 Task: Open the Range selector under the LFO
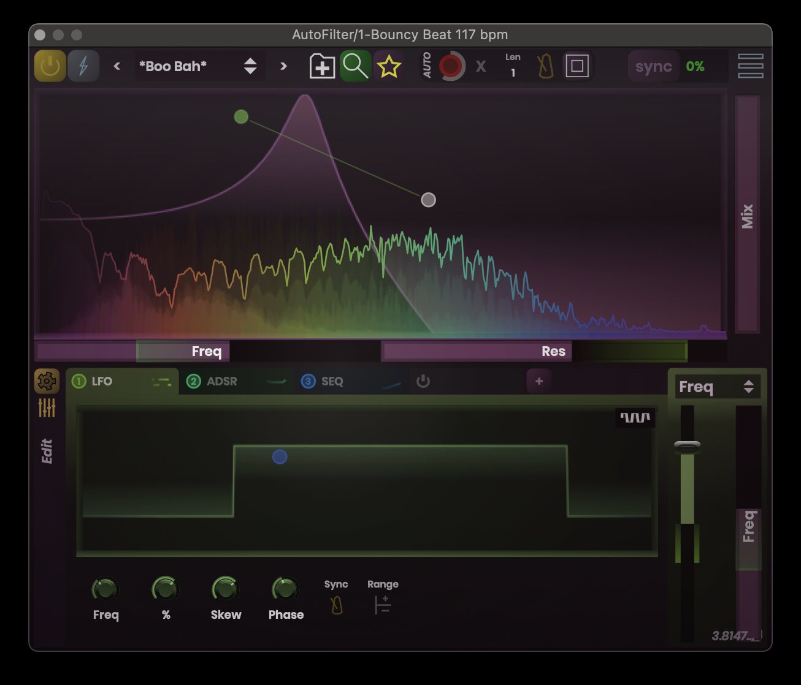tap(382, 605)
